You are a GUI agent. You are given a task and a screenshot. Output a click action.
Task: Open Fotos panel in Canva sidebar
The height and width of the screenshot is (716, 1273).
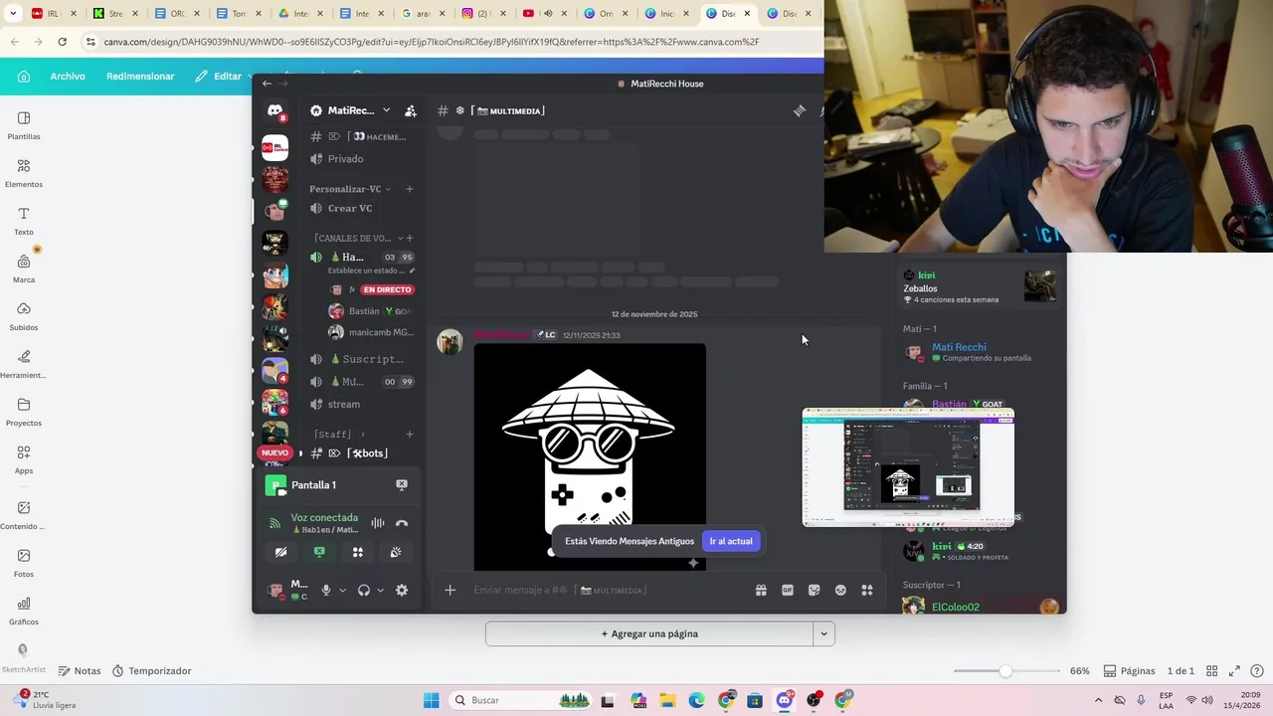(24, 563)
